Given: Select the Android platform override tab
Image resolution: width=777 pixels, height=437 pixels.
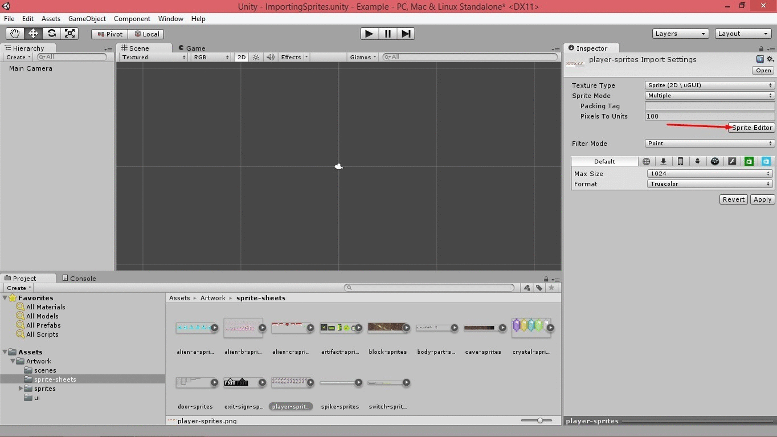Looking at the screenshot, I should coord(697,161).
